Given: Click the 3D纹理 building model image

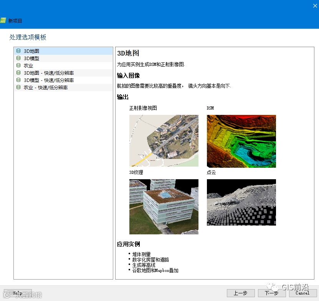Looking at the screenshot, I should 164,207.
